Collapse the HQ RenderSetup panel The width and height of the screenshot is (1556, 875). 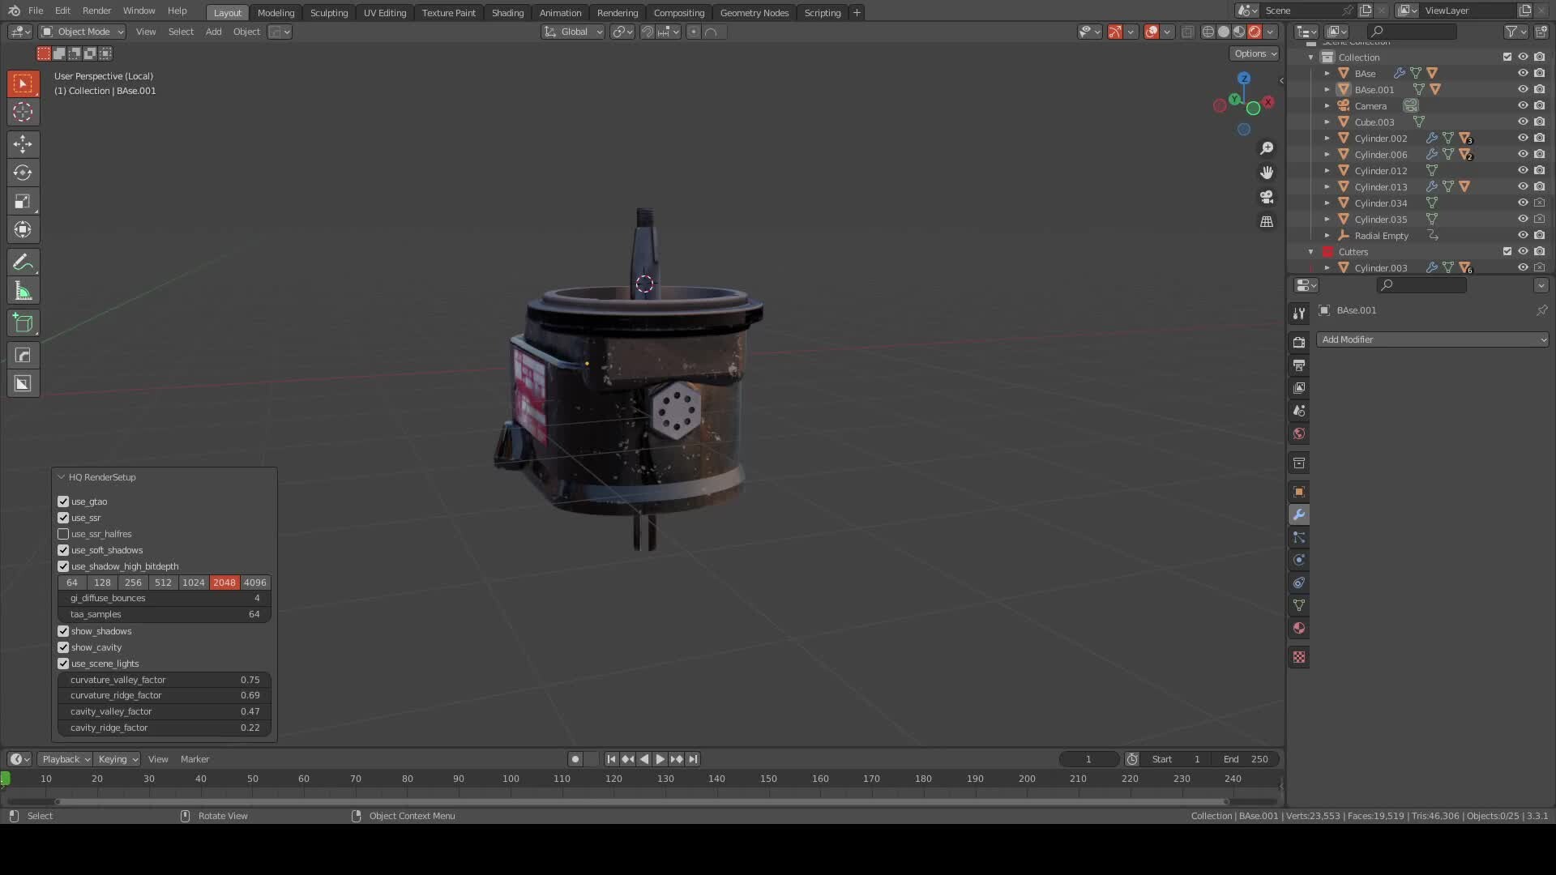[x=62, y=476]
